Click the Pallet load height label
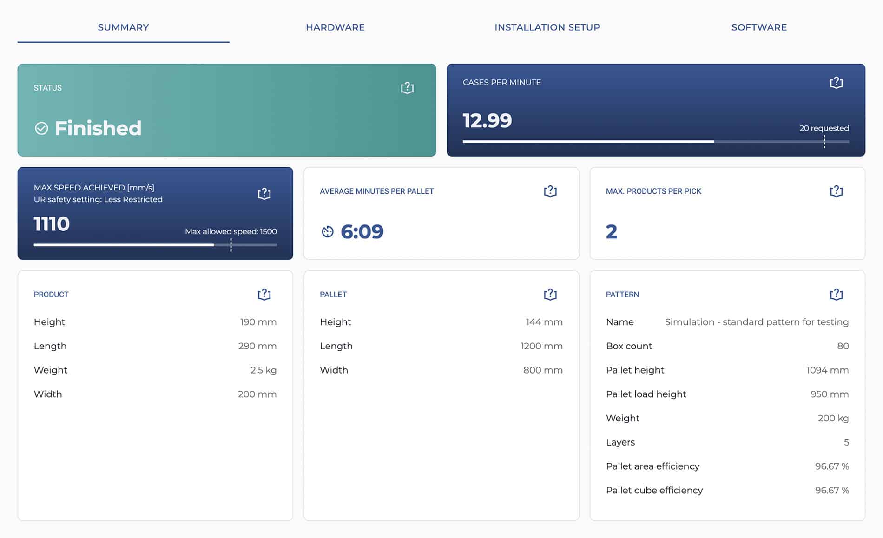 coord(646,394)
